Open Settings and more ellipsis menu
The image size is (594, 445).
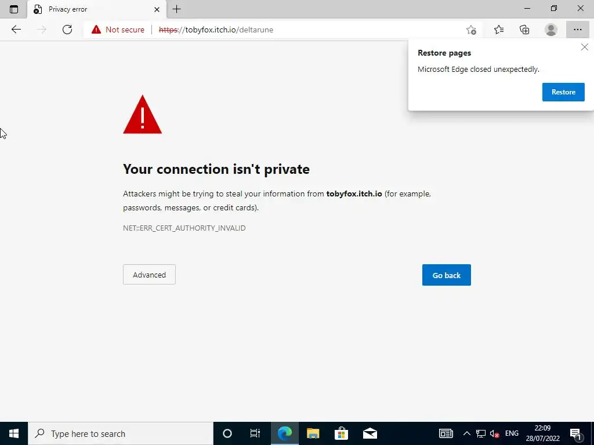(577, 30)
